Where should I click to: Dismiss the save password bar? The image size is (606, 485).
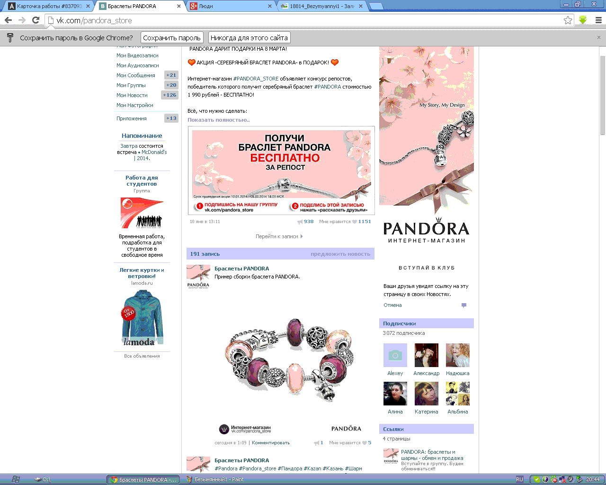pos(598,37)
